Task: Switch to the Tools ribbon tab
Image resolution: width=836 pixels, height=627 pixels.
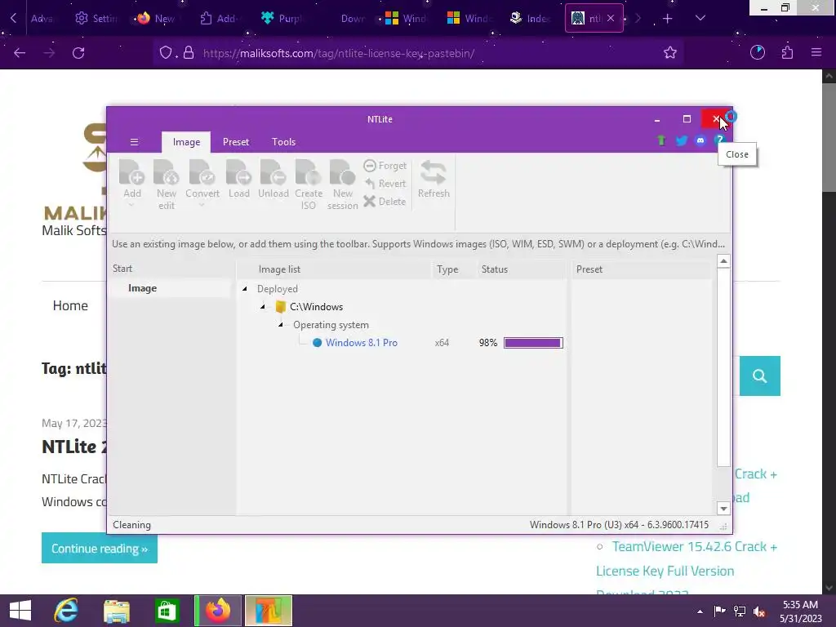Action: [x=283, y=142]
